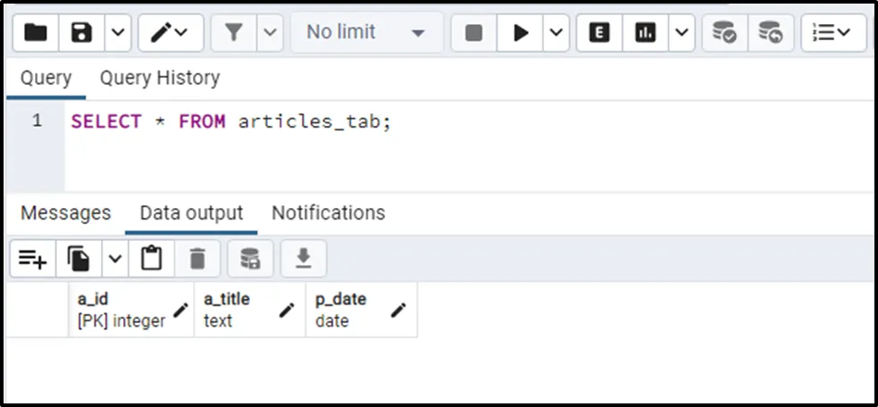Click the Rollback database icon

tap(770, 33)
